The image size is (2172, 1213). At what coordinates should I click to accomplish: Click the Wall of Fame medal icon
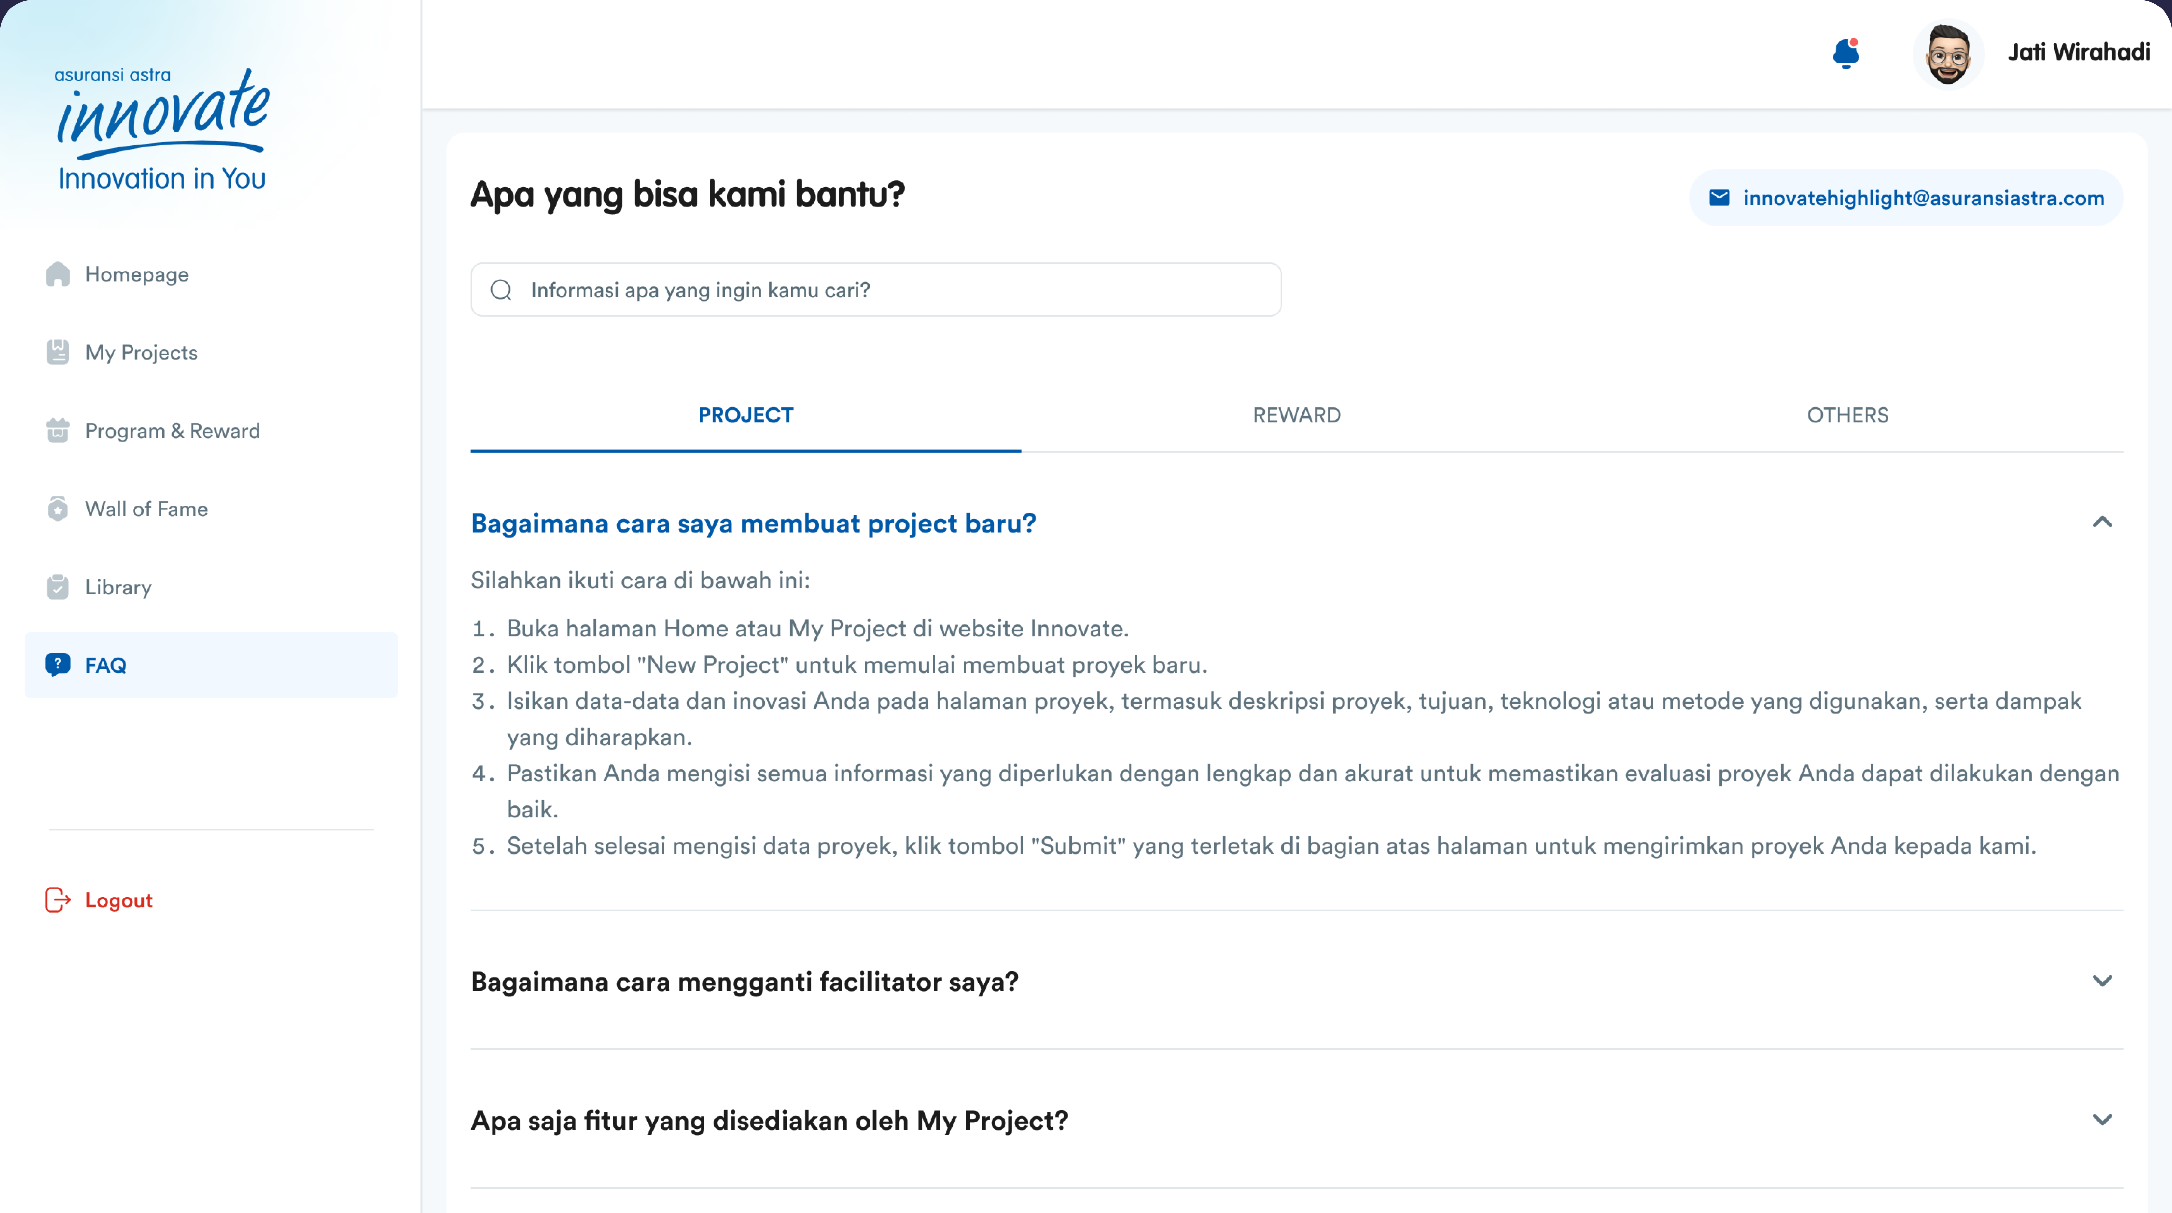(57, 509)
